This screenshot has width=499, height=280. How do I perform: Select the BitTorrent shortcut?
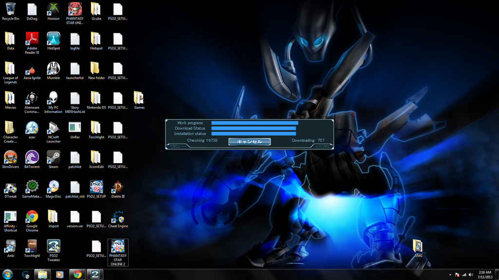click(x=32, y=160)
